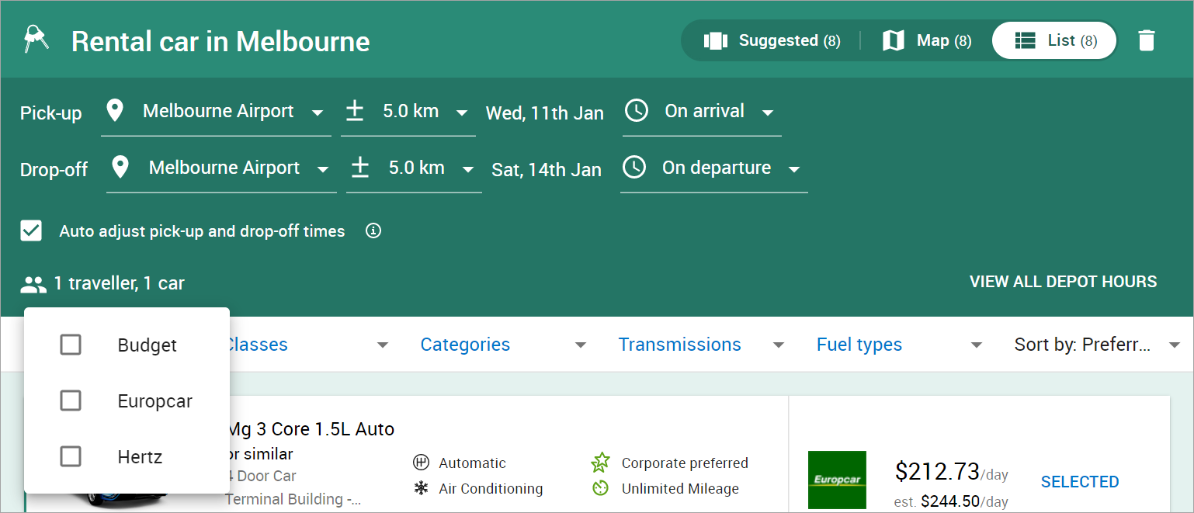
Task: Click the car keys icon beside the title
Action: tap(36, 40)
